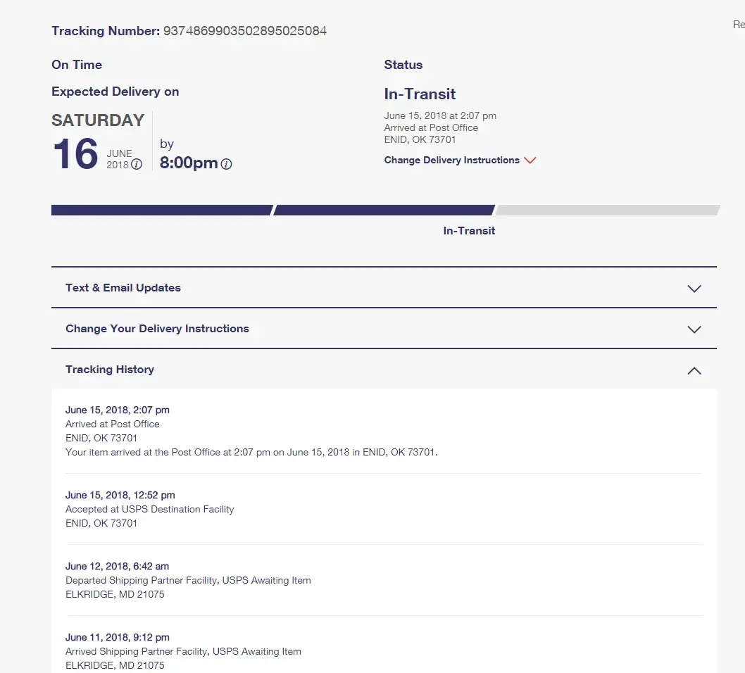This screenshot has height=673, width=745.
Task: Click the info icon beside June 2018
Action: point(137,165)
